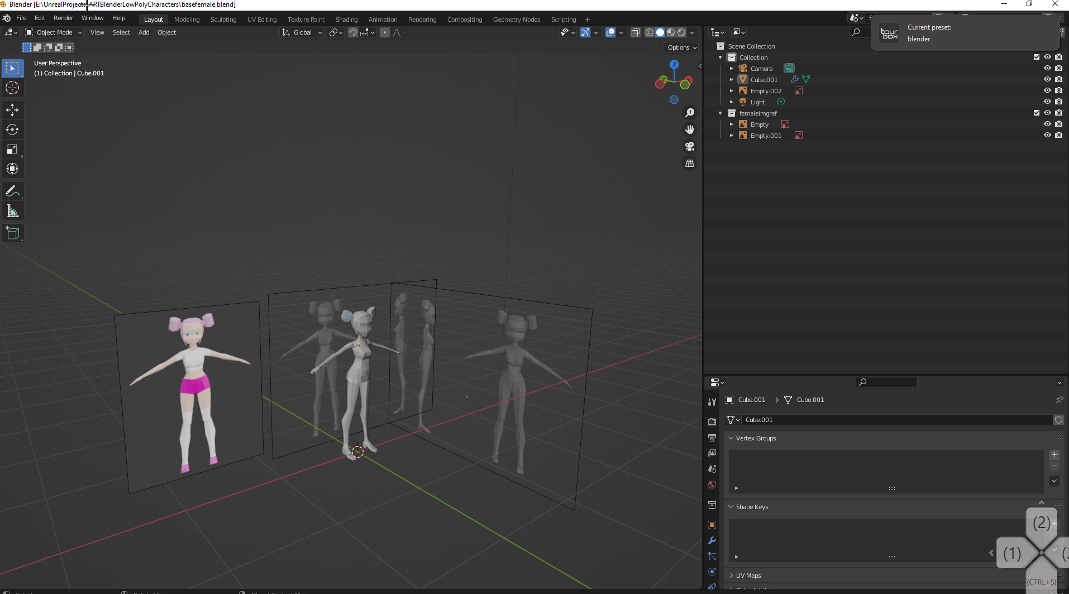Activate the Measure tool

click(12, 210)
